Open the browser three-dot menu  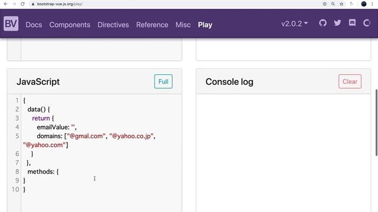372,4
